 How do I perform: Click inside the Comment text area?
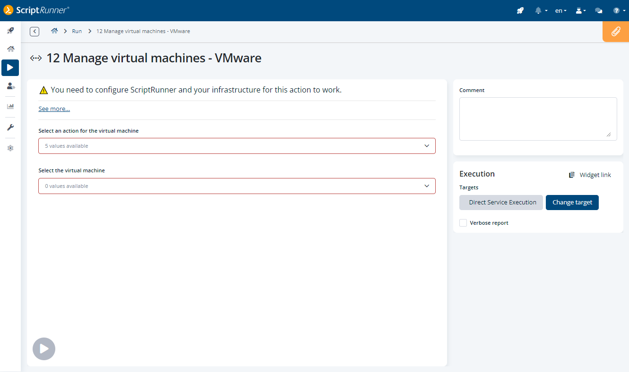coord(538,118)
